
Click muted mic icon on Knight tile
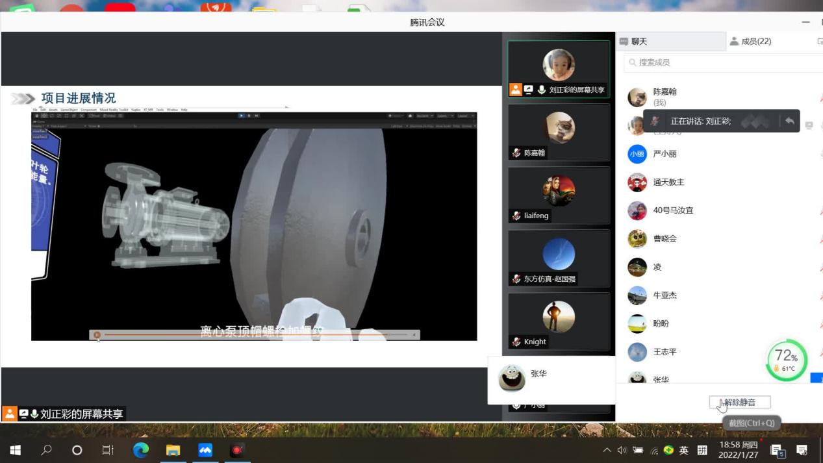pos(516,342)
